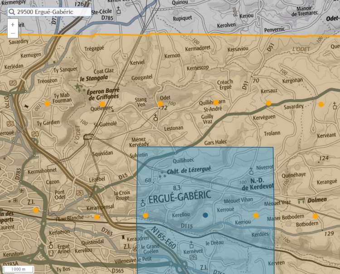The image size is (340, 274).
Task: Click the orange marker left of Kerellou
Action: tap(146, 216)
